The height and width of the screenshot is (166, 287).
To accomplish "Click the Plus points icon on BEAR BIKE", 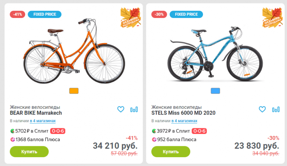I will 13,140.
